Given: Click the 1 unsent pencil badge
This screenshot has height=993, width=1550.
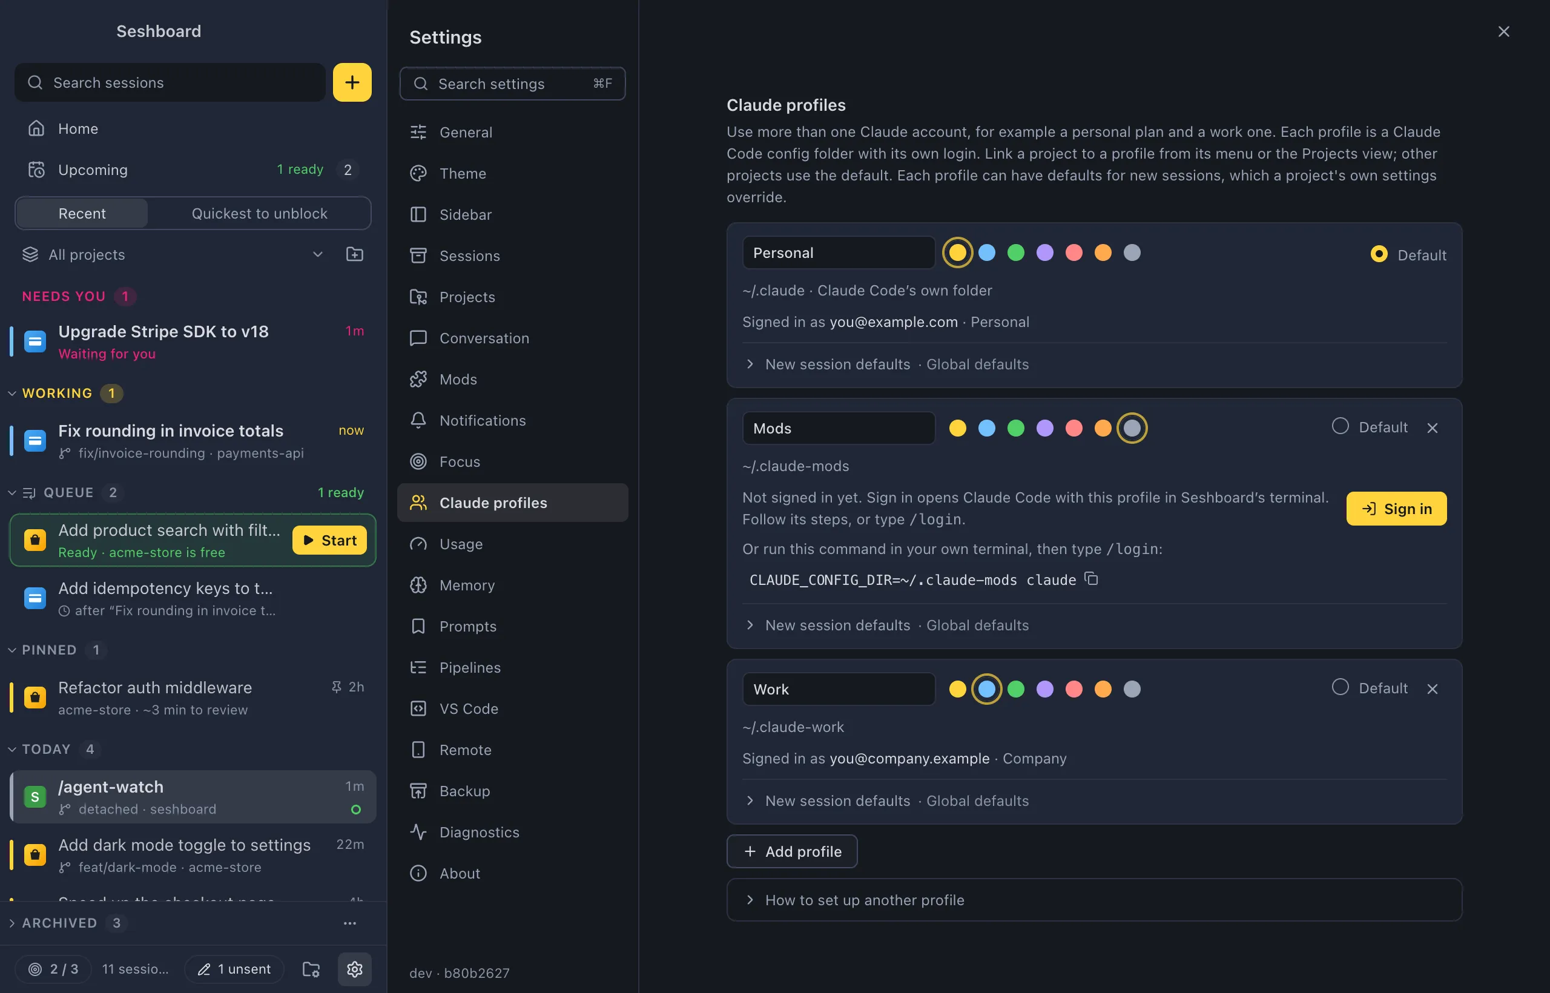Looking at the screenshot, I should pyautogui.click(x=234, y=969).
